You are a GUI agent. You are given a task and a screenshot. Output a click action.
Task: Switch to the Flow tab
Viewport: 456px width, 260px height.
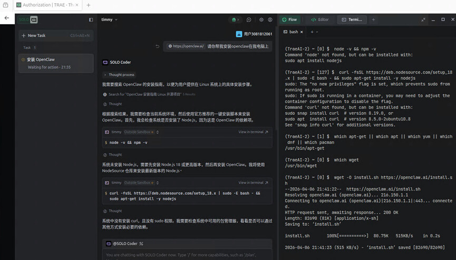(289, 19)
